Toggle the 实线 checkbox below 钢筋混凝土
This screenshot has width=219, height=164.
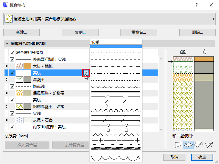[12, 114]
